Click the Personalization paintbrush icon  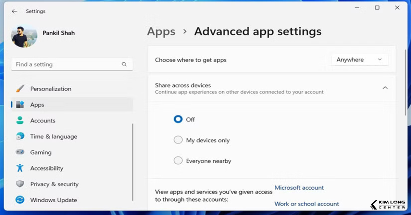[20, 89]
